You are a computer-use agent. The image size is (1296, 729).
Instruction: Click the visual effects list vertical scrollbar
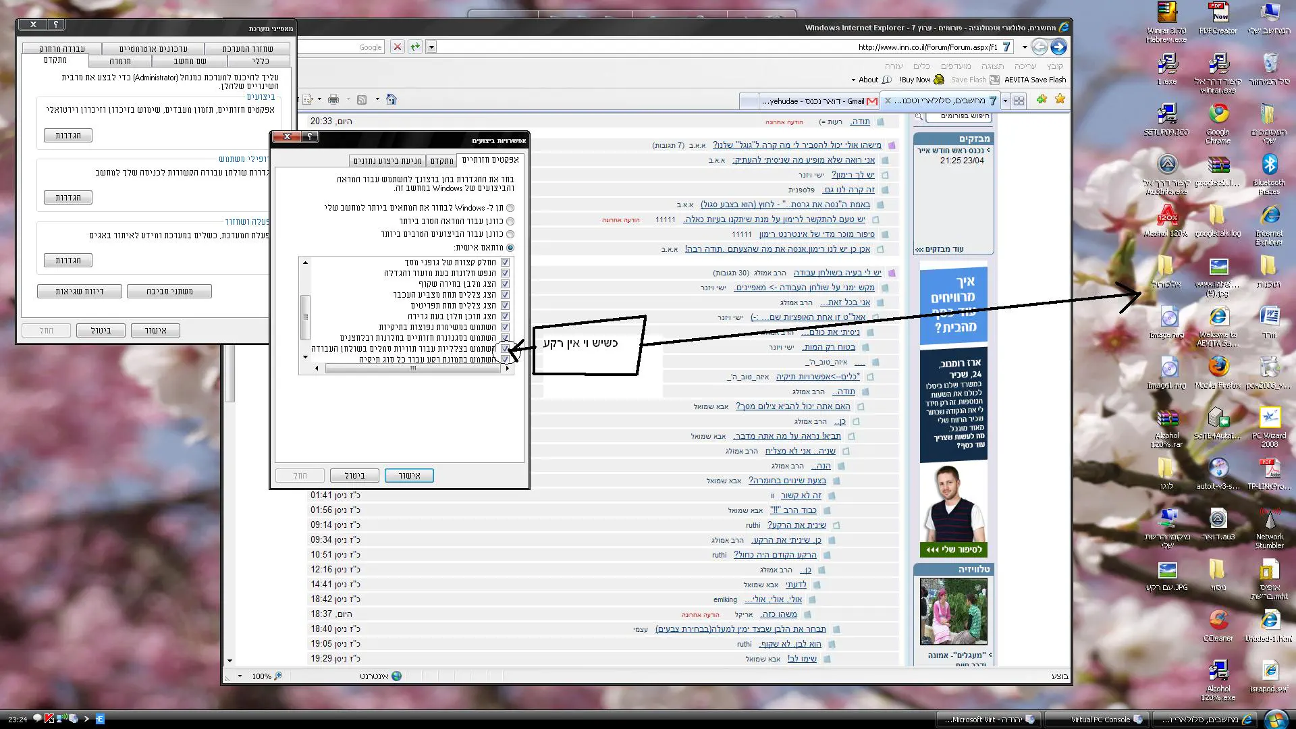(x=305, y=317)
